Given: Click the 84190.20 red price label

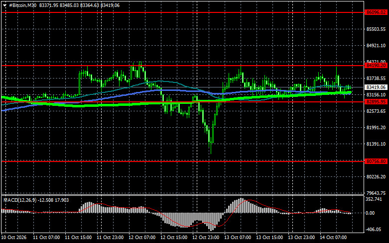Looking at the screenshot, I should pos(376,65).
